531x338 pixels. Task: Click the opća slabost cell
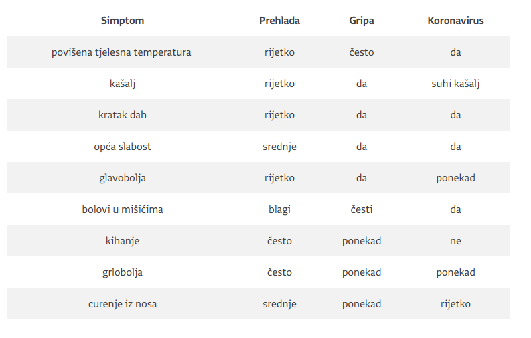click(x=123, y=147)
